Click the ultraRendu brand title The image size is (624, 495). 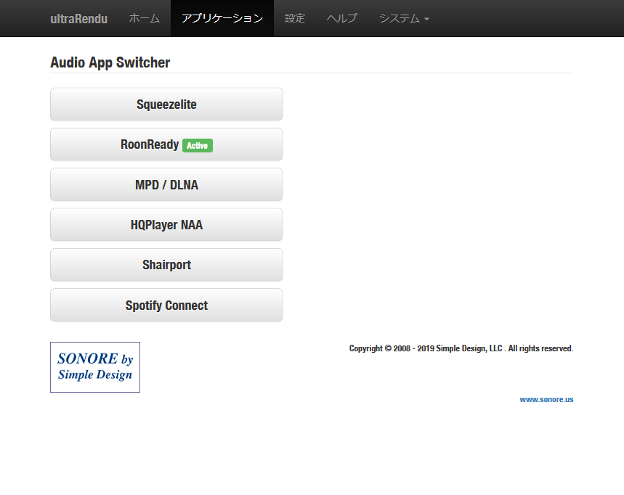(x=78, y=19)
